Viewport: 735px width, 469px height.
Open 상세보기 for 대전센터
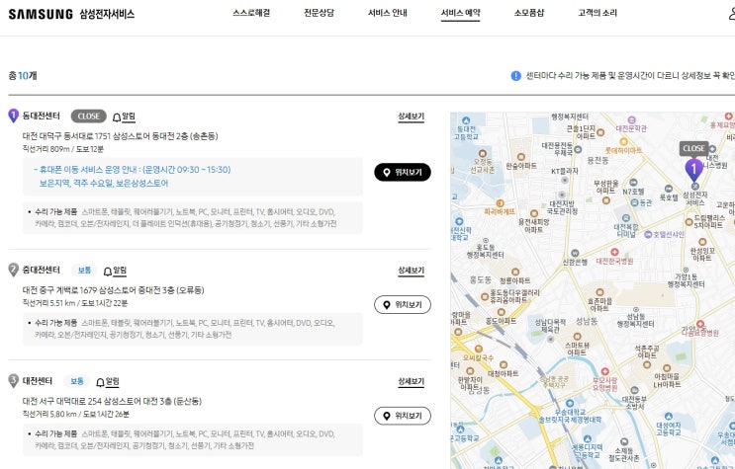(x=412, y=381)
